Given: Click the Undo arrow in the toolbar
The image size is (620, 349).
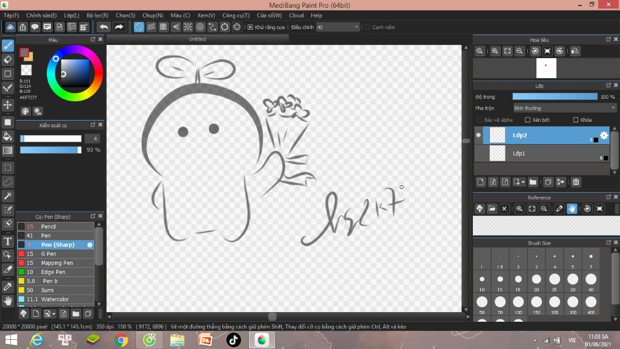Looking at the screenshot, I should (104, 27).
